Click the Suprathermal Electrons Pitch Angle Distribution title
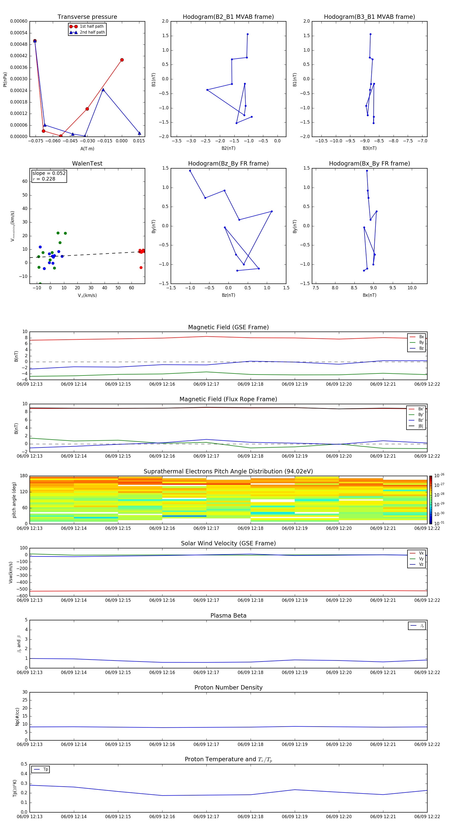The height and width of the screenshot is (839, 457). (x=228, y=472)
